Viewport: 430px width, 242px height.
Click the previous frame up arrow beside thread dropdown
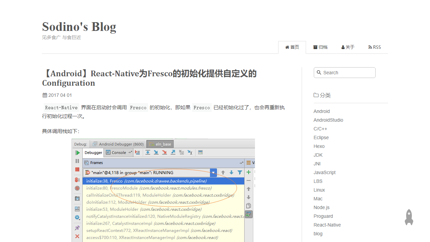223,172
